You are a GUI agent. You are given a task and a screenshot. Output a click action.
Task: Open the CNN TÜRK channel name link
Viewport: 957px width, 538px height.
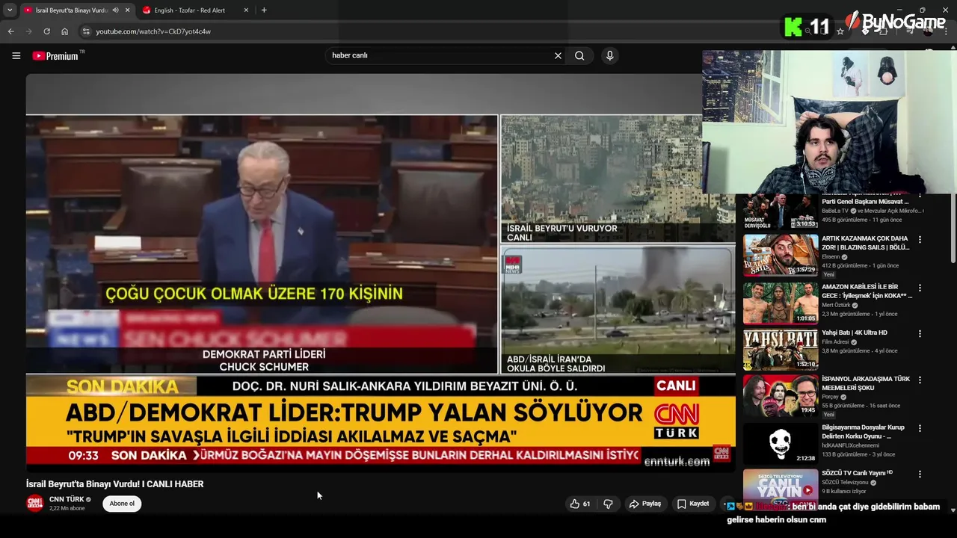pyautogui.click(x=67, y=499)
